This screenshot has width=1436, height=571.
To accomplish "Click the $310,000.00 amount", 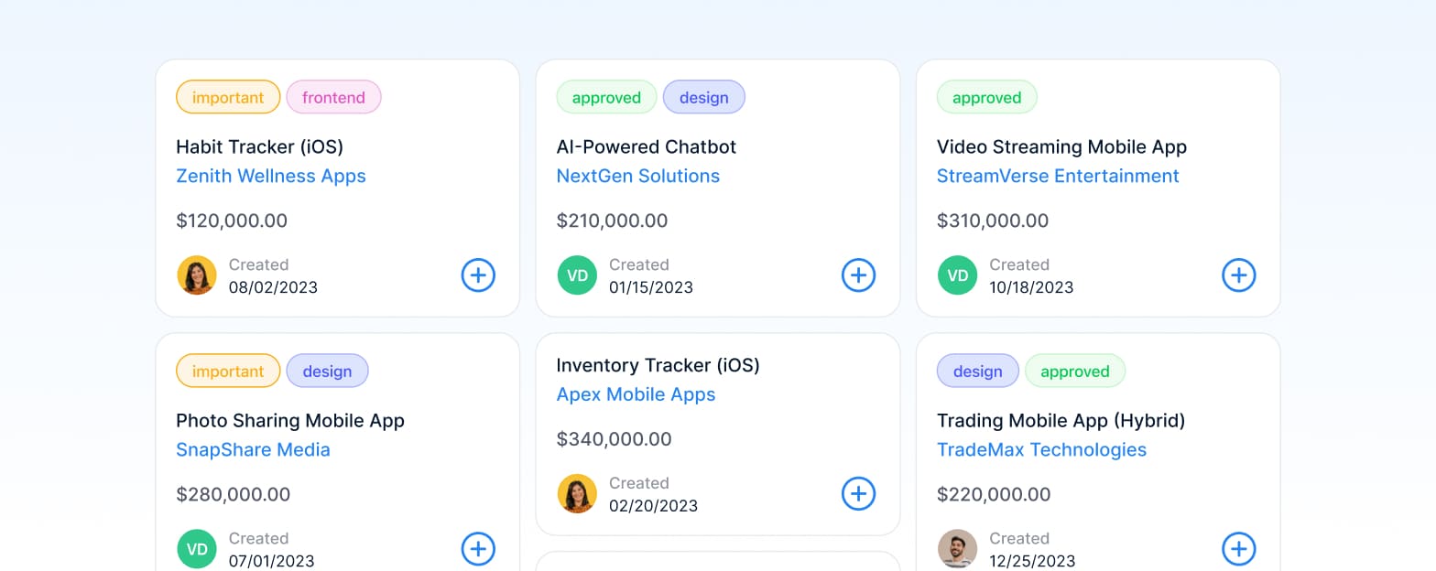I will coord(993,221).
